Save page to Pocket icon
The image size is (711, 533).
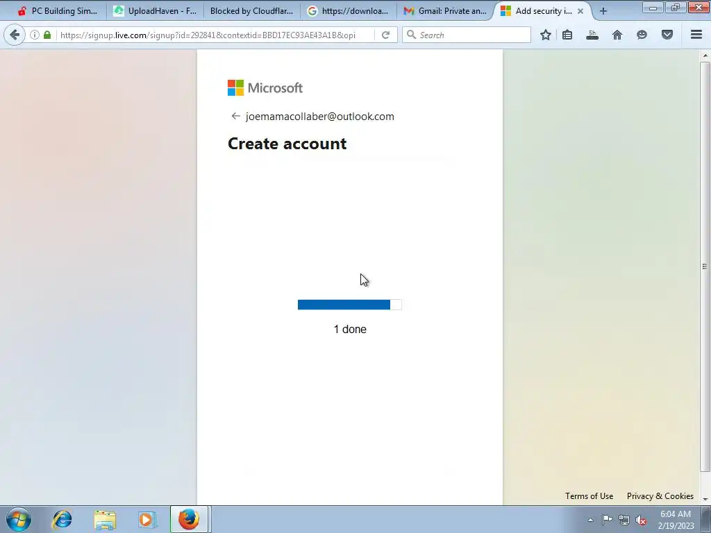667,35
